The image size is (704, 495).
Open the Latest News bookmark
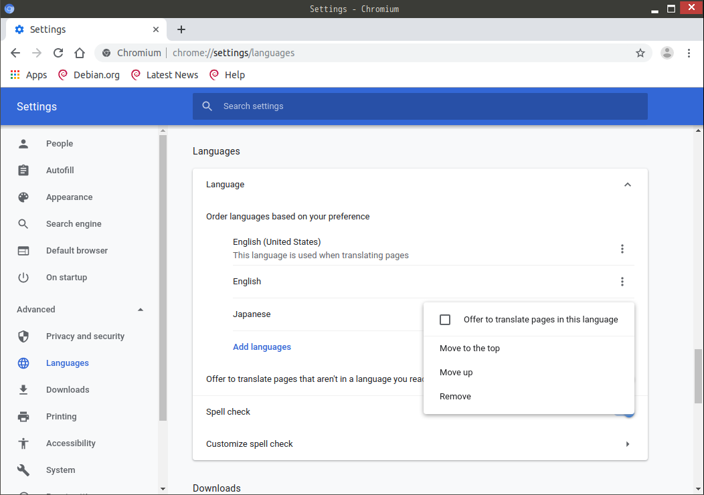165,75
